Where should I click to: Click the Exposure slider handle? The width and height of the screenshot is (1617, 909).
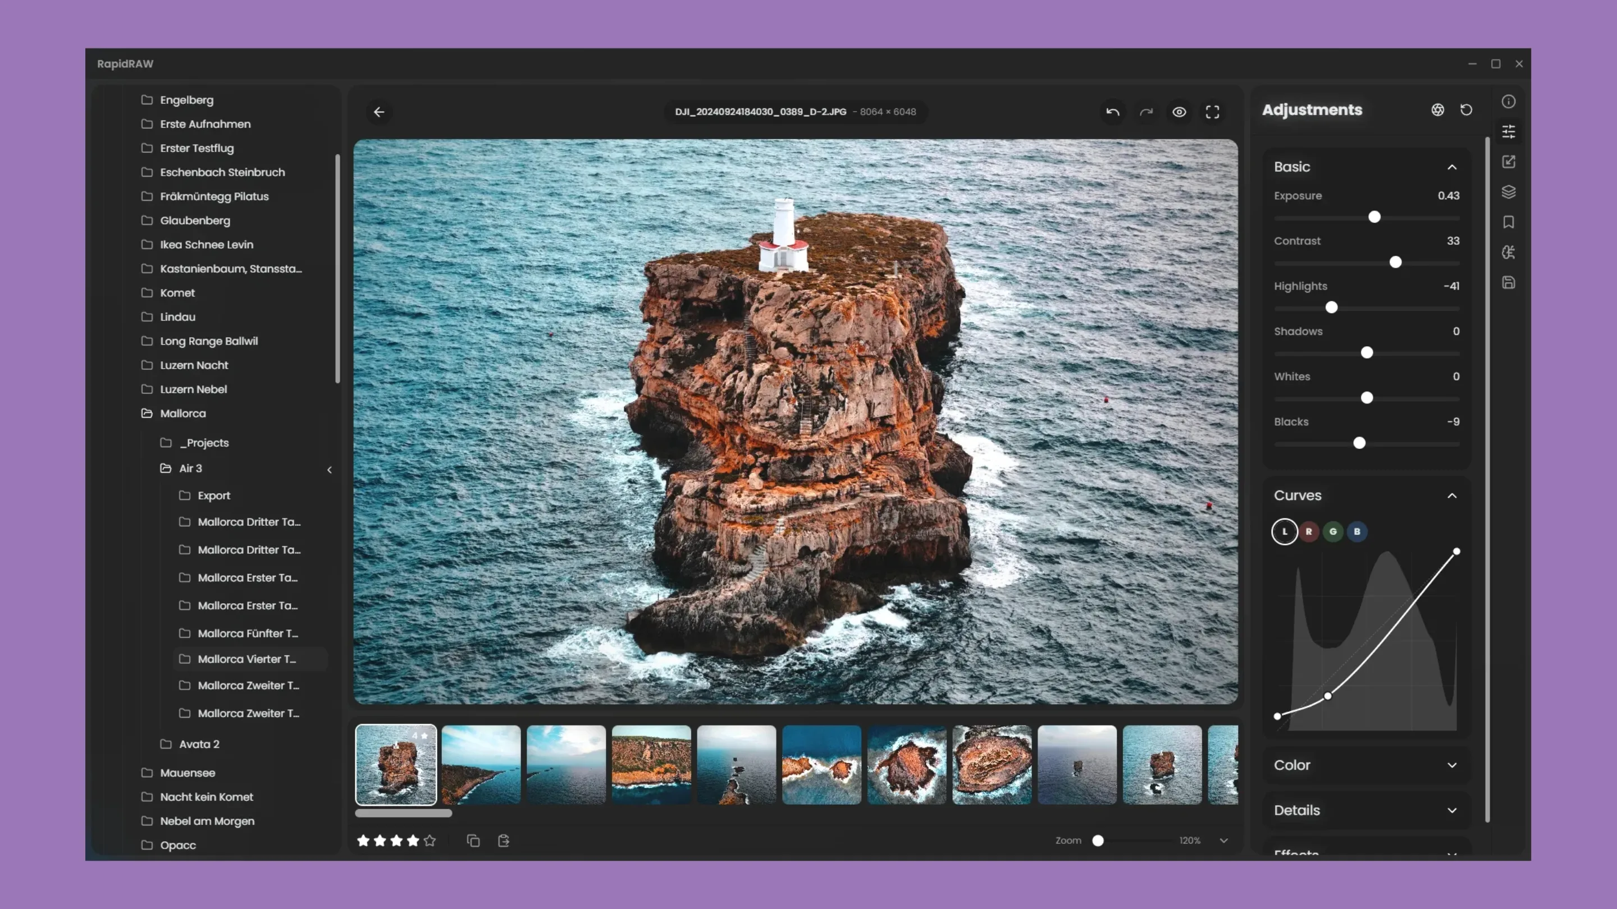click(x=1374, y=217)
